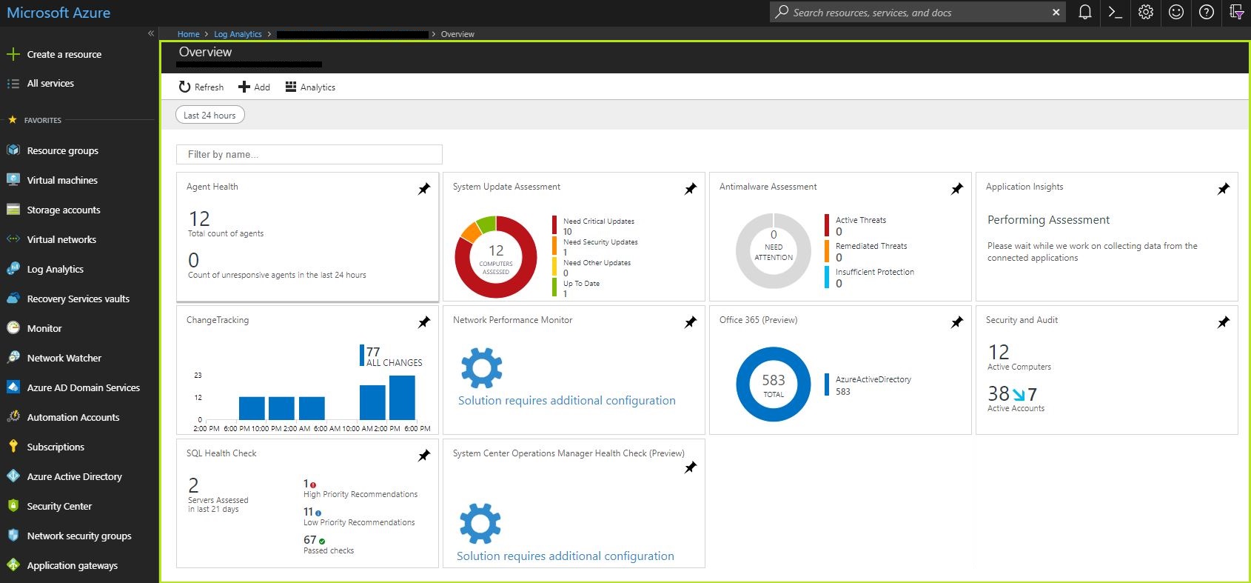
Task: Click the tallest ChangeTracking chart bar
Action: pos(402,398)
